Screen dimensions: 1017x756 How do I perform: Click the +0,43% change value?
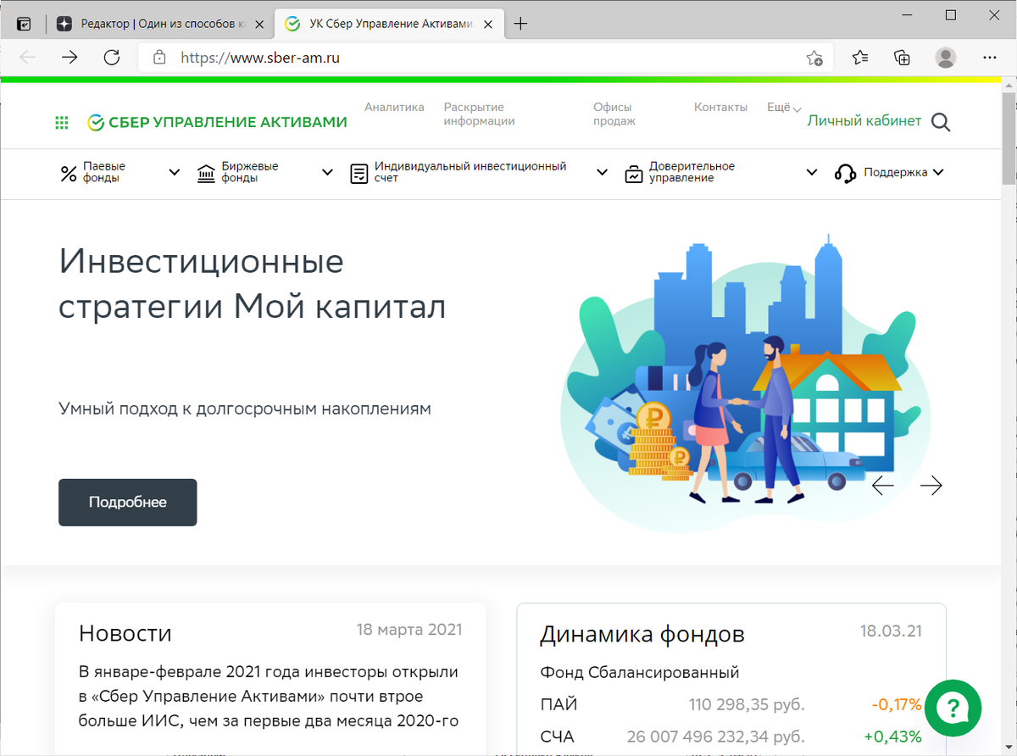click(892, 737)
